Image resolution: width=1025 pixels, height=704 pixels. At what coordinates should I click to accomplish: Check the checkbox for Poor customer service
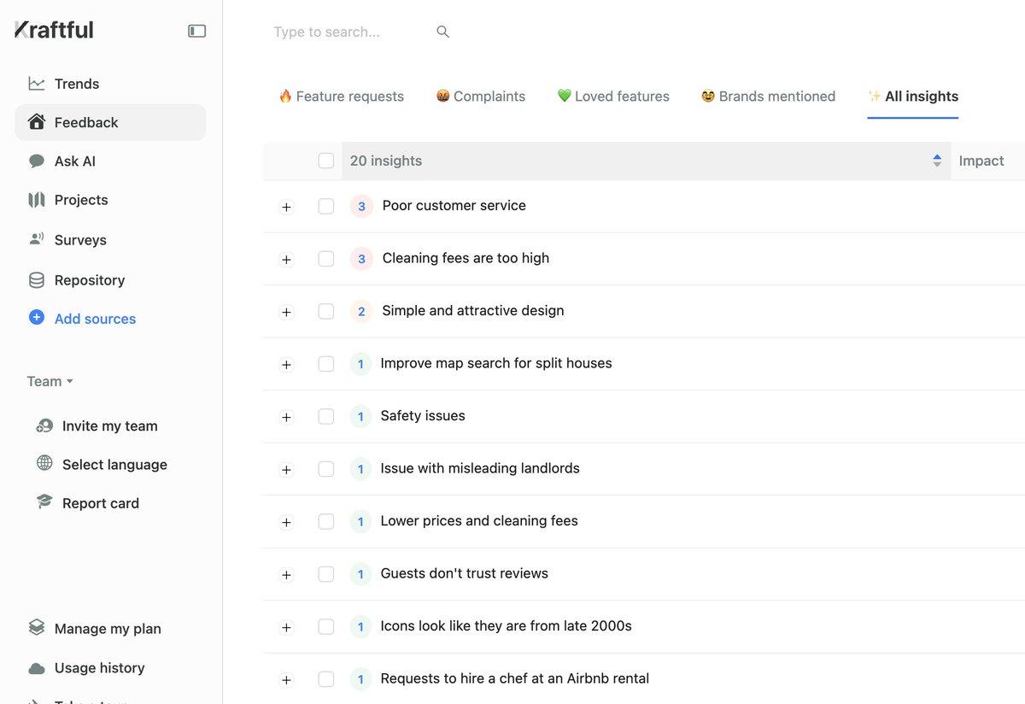click(325, 207)
